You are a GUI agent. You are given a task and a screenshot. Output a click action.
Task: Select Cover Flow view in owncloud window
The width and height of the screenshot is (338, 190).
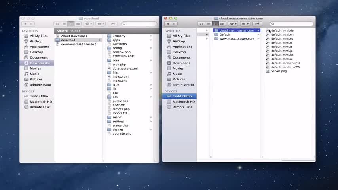(x=78, y=24)
